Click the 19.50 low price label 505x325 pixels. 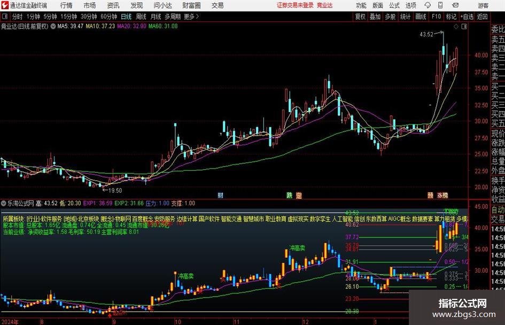click(115, 191)
